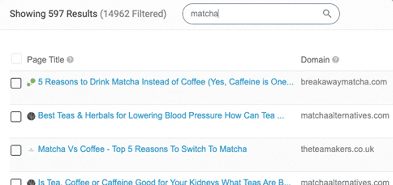The height and width of the screenshot is (185, 393).
Task: Open Matcha Vs Coffee article link
Action: click(142, 149)
